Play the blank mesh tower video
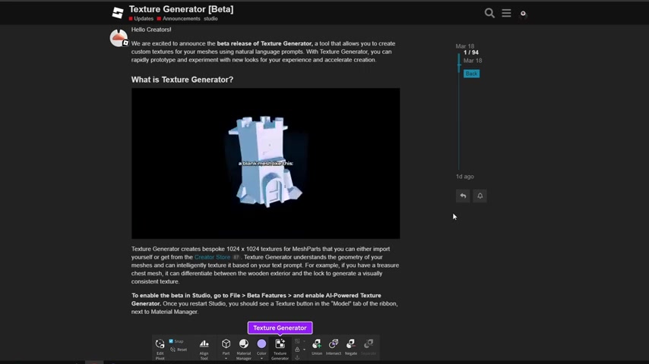 266,163
